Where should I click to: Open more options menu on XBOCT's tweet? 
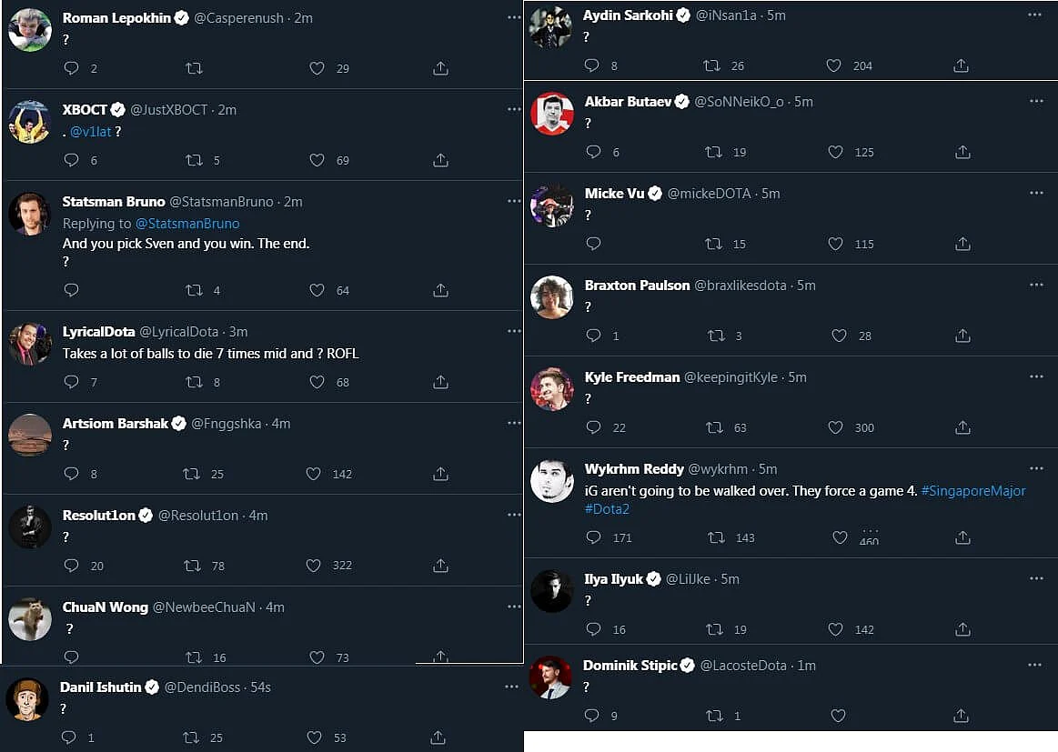click(x=514, y=109)
